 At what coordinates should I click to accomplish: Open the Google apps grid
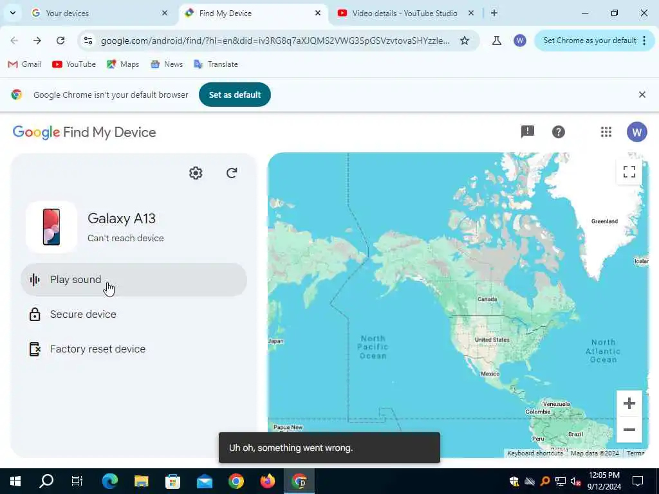[606, 132]
